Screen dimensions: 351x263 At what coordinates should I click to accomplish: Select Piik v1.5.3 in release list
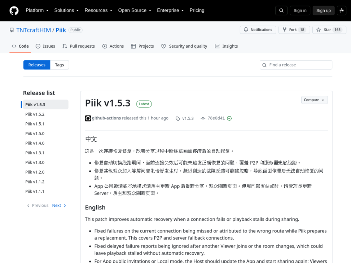46,105
